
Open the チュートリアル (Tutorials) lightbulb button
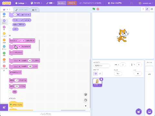(x=115, y=3)
